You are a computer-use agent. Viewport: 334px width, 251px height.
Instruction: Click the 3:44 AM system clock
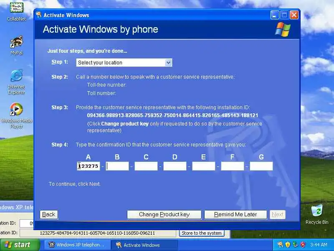319,245
